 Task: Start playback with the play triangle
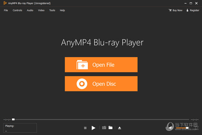(93, 128)
